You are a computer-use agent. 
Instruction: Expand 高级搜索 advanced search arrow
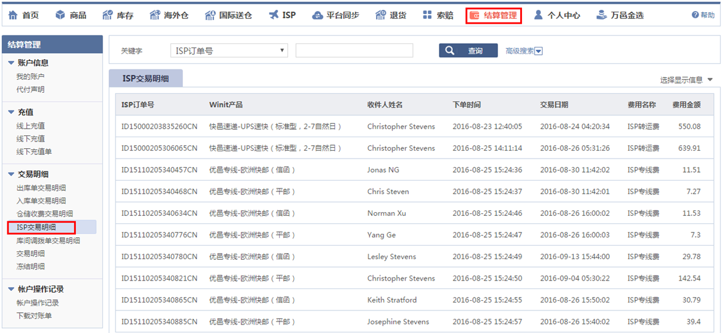point(538,51)
